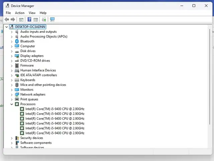Click the Back arrow toolbar icon
Viewport: 214px width, 161px height.
(7, 19)
